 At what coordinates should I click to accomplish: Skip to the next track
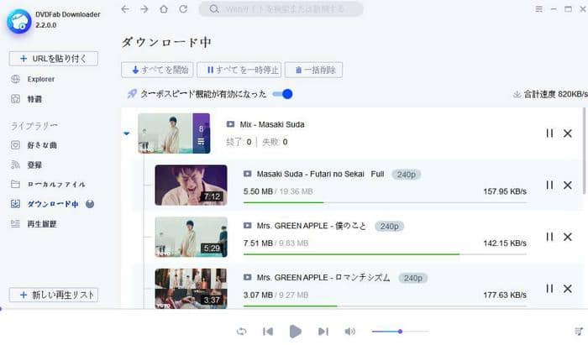point(323,332)
